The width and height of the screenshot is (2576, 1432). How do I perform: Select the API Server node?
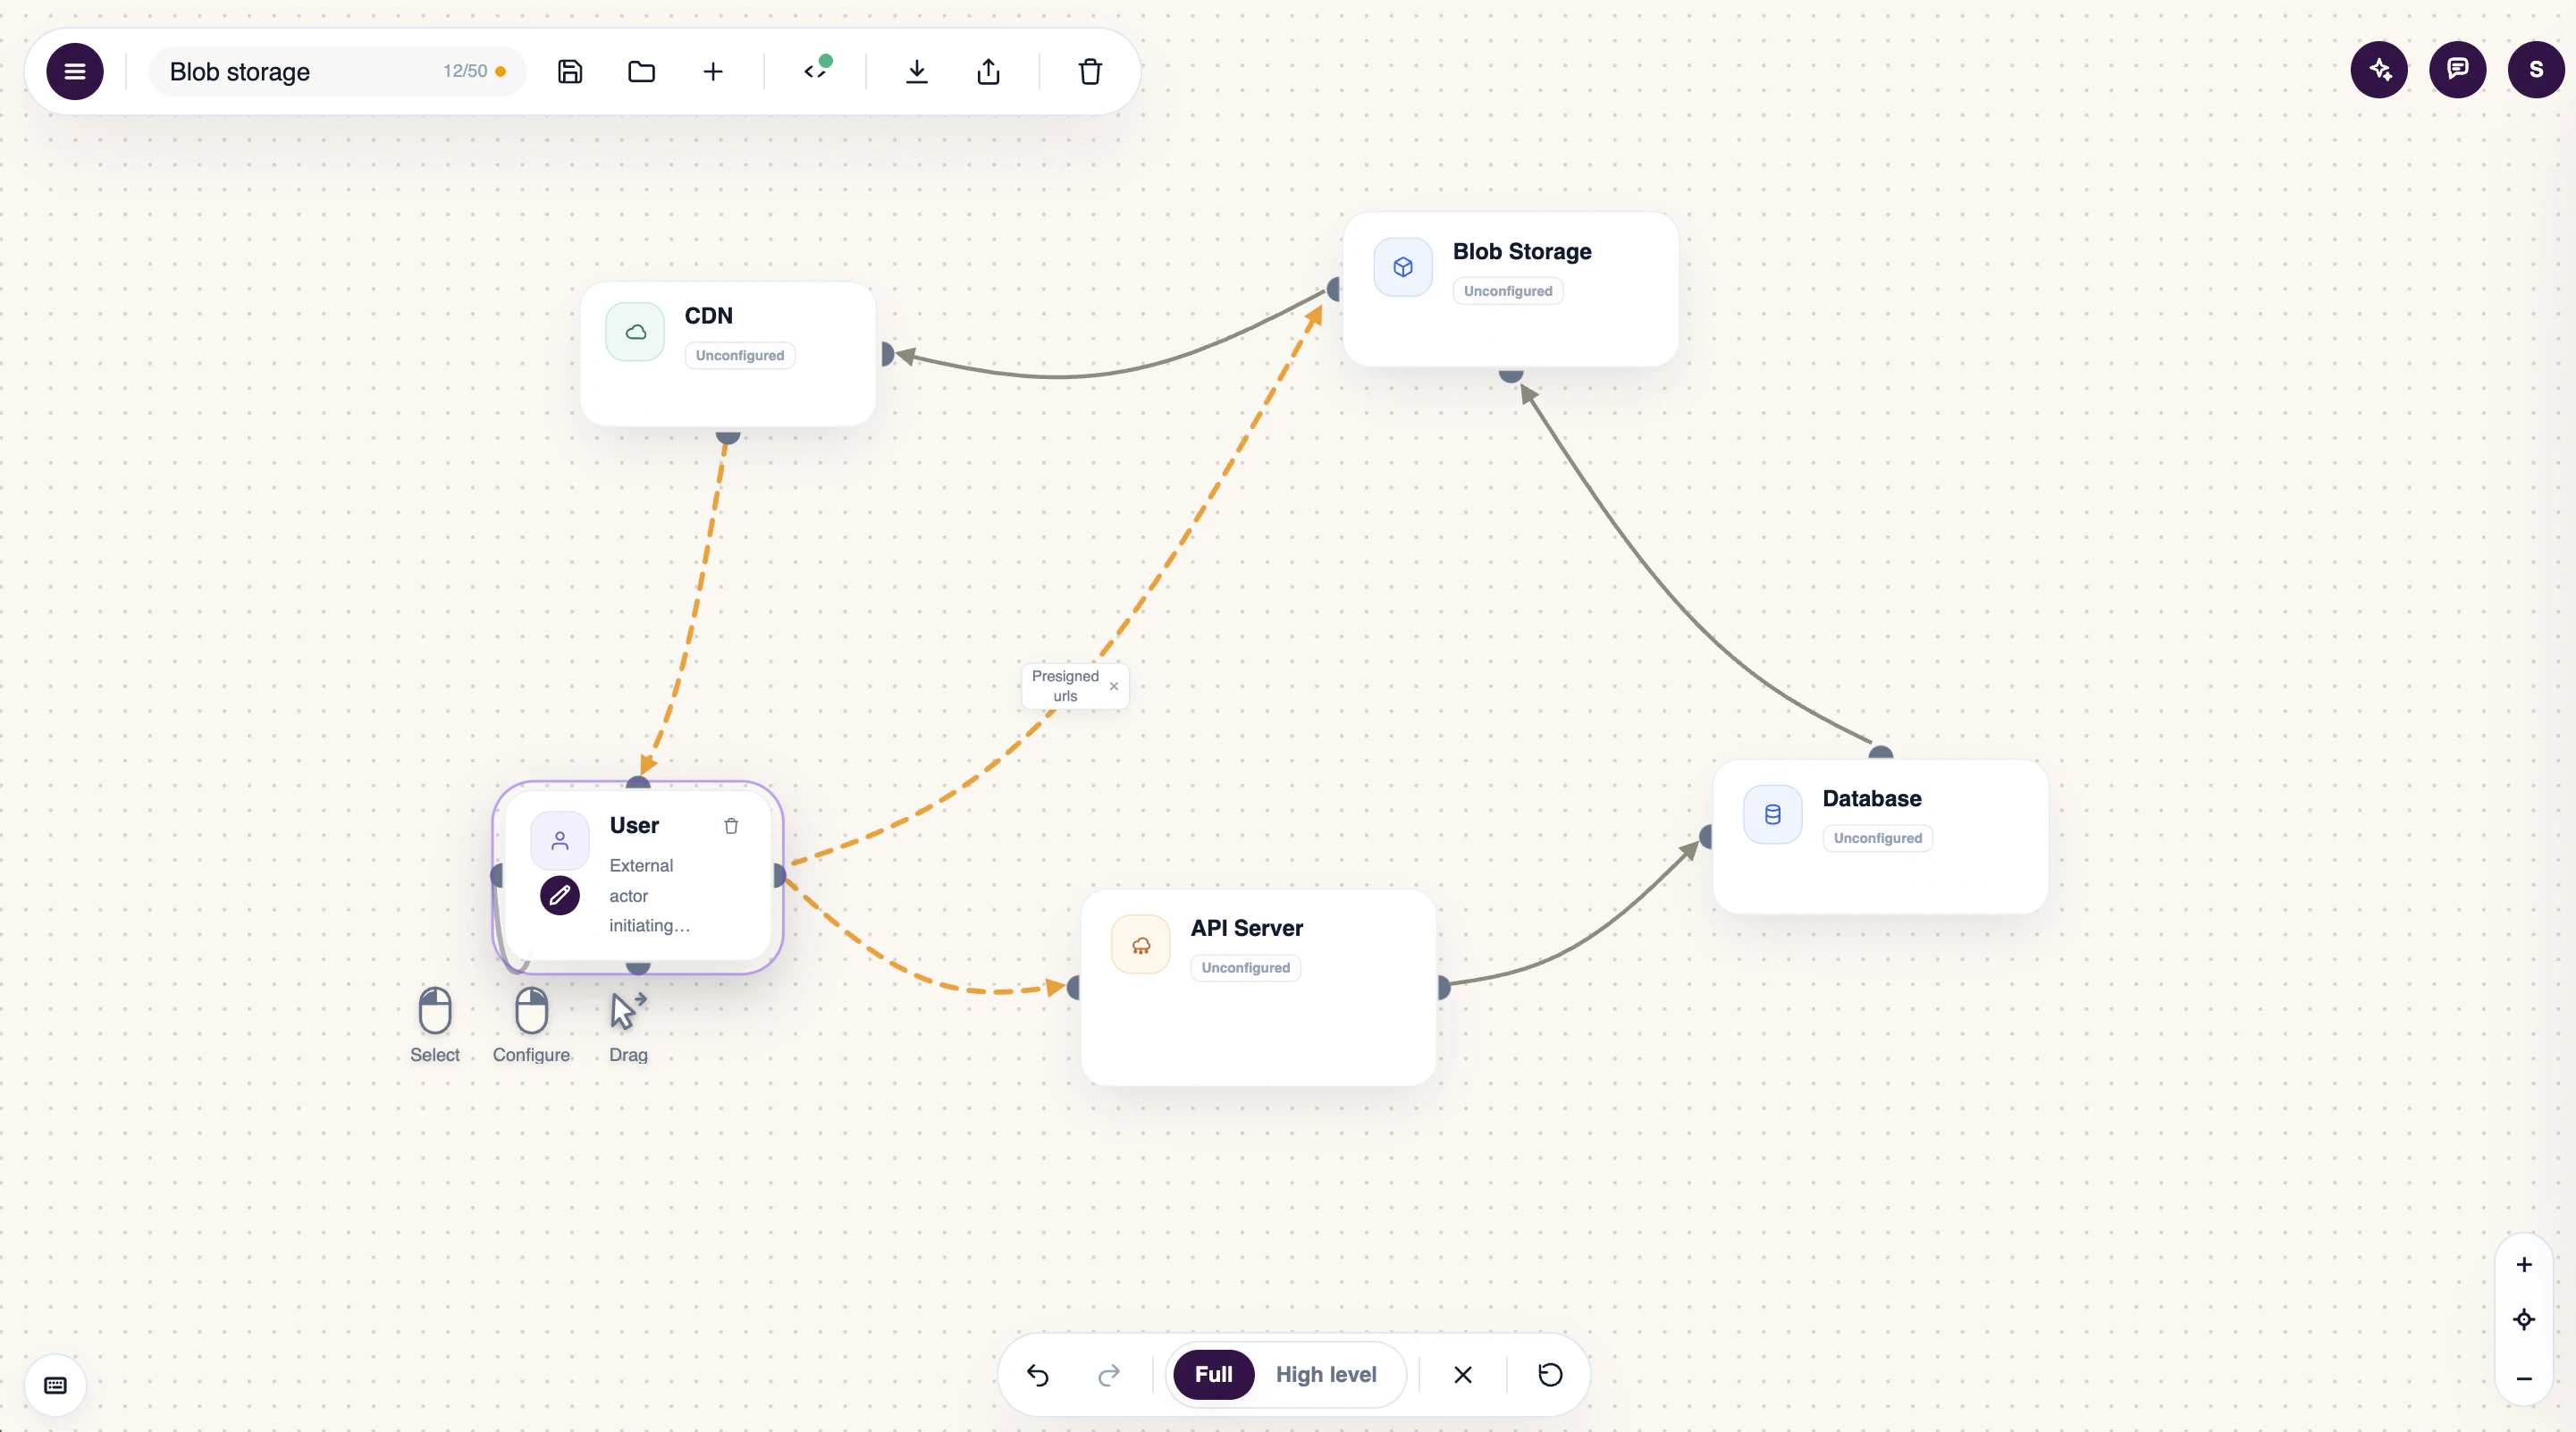(1258, 987)
